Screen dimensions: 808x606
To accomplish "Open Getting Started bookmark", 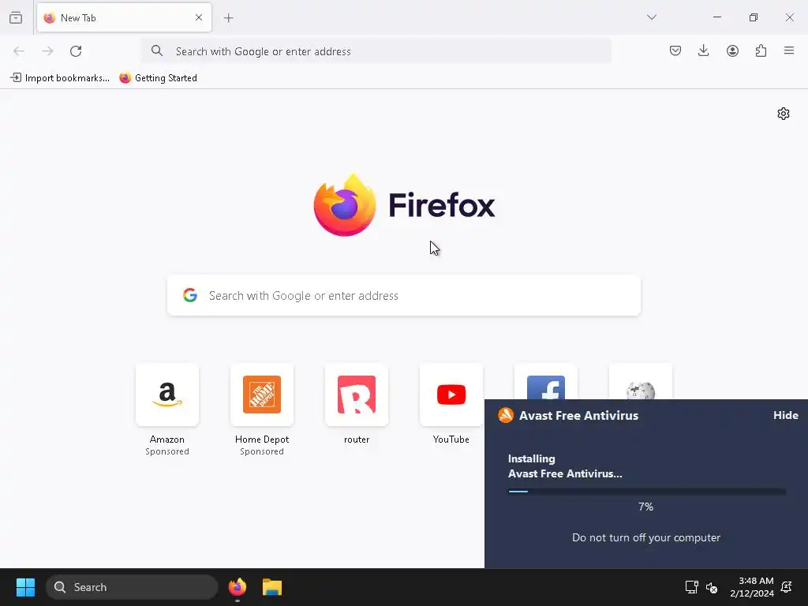I will (x=158, y=78).
